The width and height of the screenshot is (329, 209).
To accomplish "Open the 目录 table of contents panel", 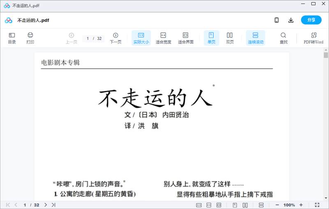I will [x=12, y=38].
